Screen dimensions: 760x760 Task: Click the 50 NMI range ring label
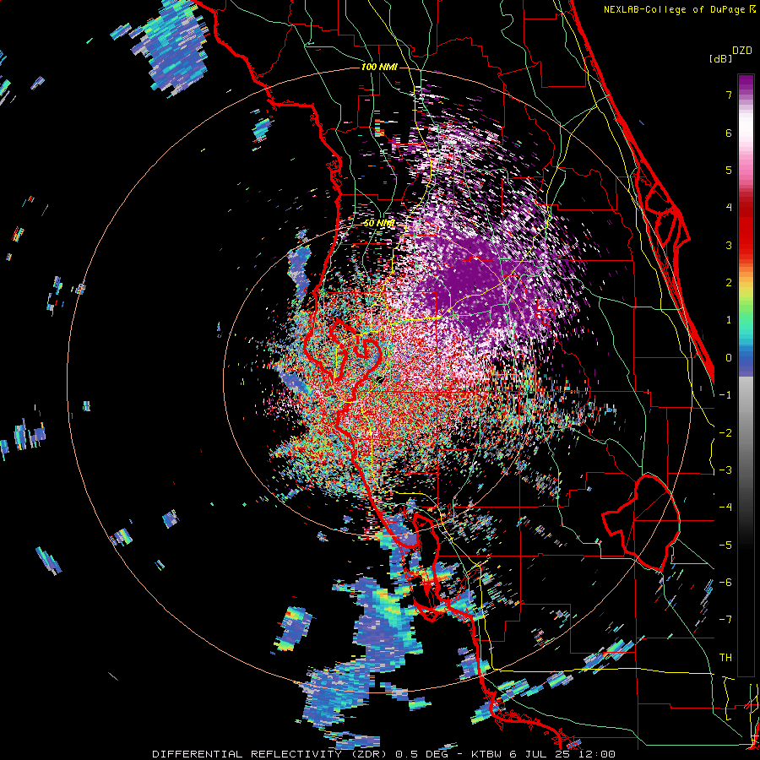379,224
